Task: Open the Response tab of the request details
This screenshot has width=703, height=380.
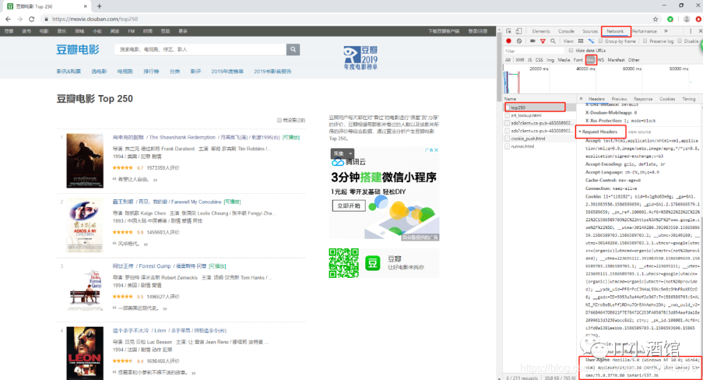Action: point(643,99)
